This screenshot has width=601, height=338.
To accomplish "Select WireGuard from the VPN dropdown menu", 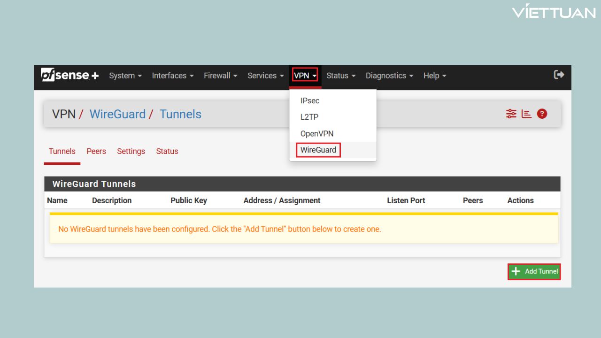I will click(x=318, y=150).
